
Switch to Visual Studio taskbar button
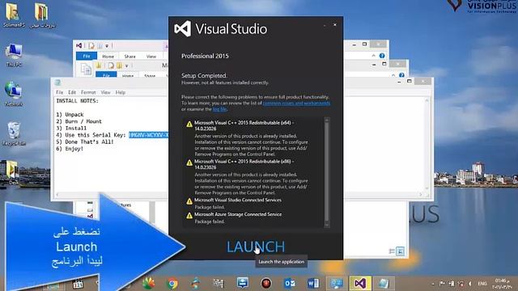(x=359, y=284)
